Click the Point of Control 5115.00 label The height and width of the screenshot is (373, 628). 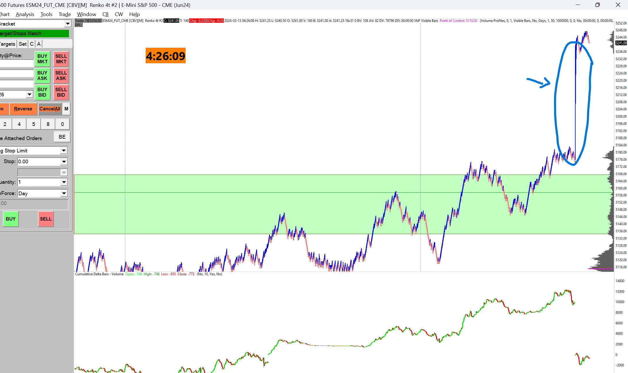click(x=458, y=21)
